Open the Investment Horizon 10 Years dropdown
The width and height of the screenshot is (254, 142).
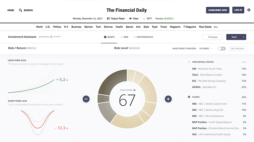coord(206,49)
